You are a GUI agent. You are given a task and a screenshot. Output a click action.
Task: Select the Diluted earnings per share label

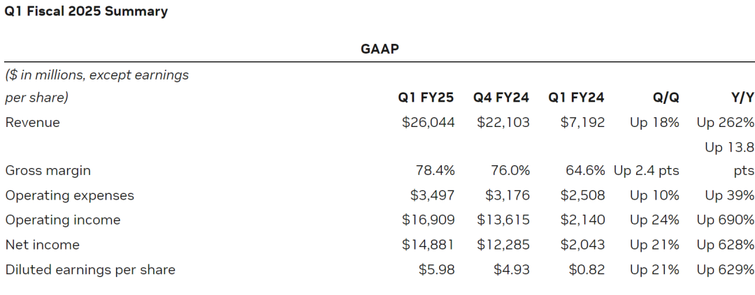pos(90,270)
